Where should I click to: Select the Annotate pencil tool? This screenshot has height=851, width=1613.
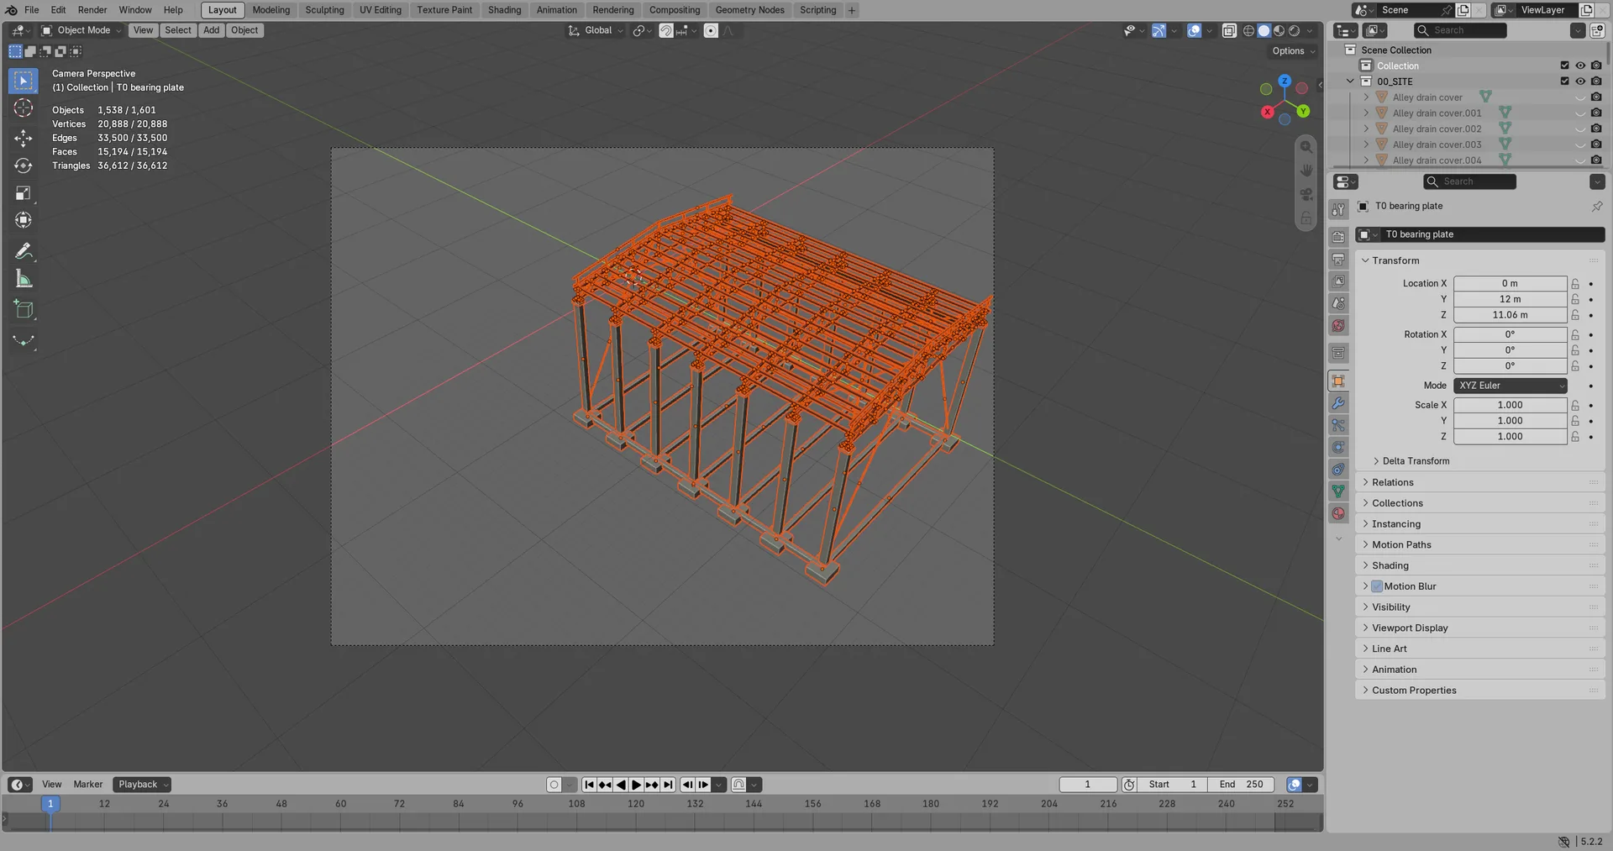point(24,251)
